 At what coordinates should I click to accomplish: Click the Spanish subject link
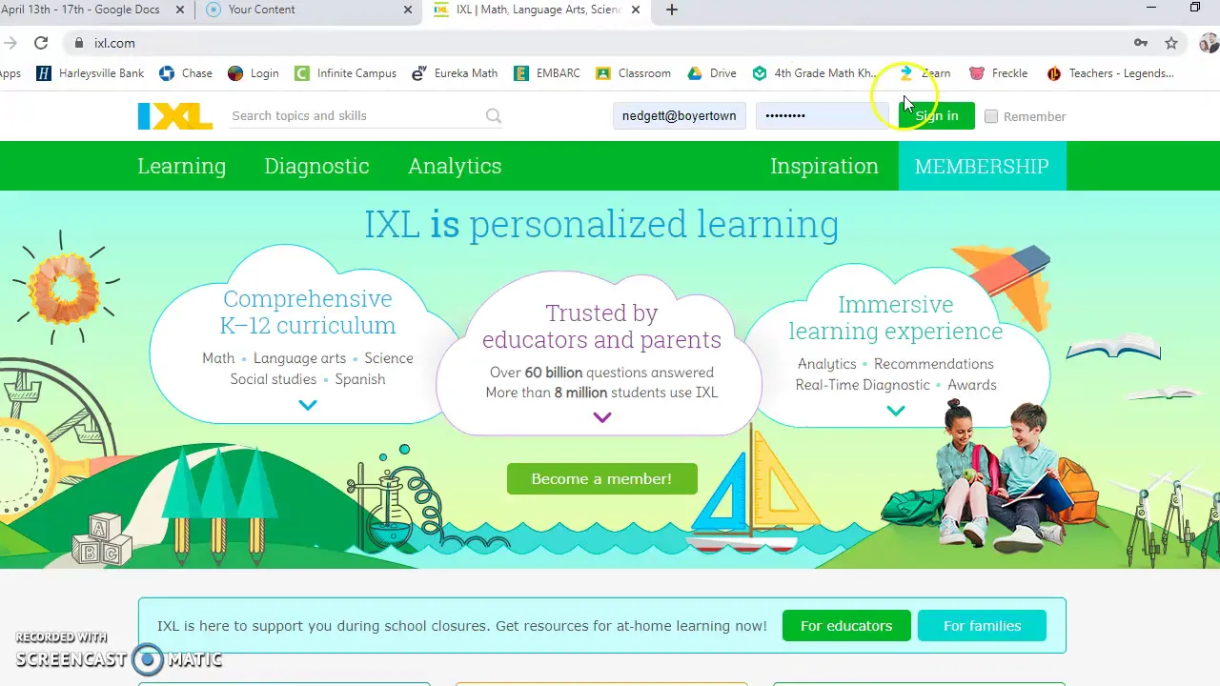[x=360, y=379]
